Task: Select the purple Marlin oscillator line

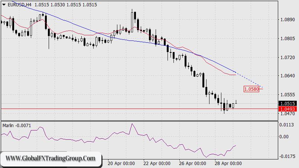Action: pos(118,140)
